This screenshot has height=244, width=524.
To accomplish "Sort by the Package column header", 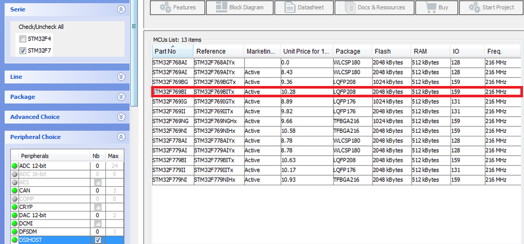I will [352, 51].
